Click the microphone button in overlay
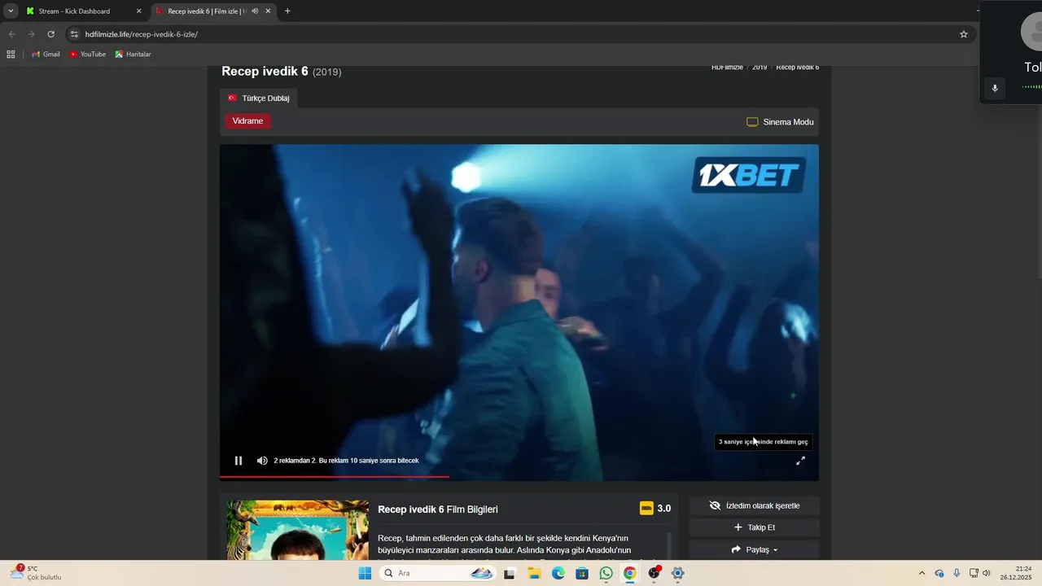1042x586 pixels. tap(994, 88)
